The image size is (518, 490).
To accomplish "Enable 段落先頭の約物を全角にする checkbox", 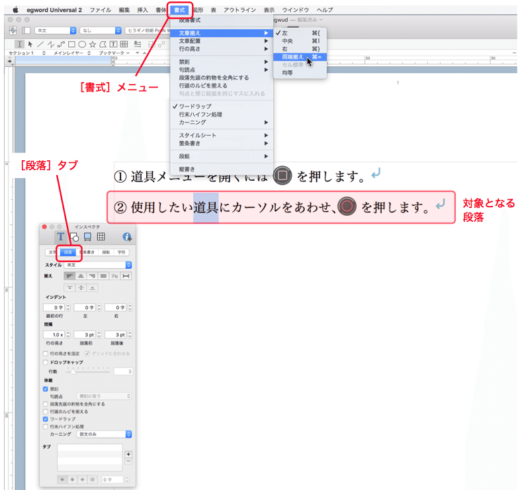I will (x=46, y=404).
